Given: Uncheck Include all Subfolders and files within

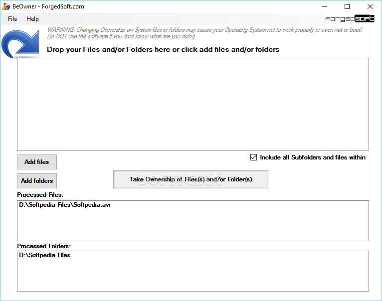Looking at the screenshot, I should 254,157.
